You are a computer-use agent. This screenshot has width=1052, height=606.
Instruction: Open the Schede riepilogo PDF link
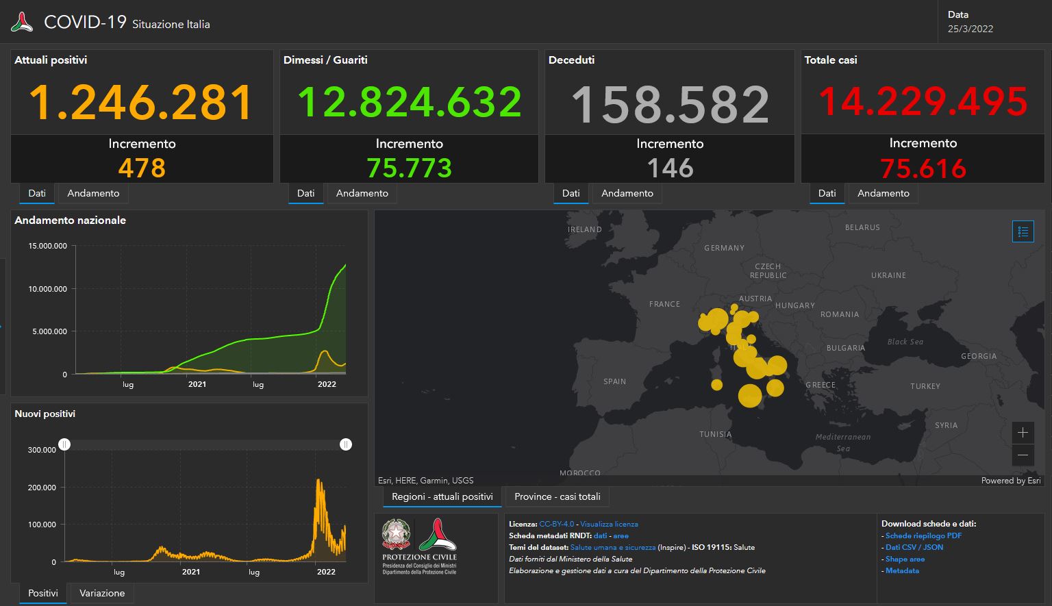(x=924, y=535)
